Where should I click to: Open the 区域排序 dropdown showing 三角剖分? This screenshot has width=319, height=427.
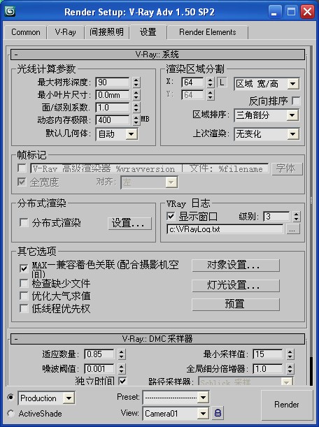tap(267, 115)
